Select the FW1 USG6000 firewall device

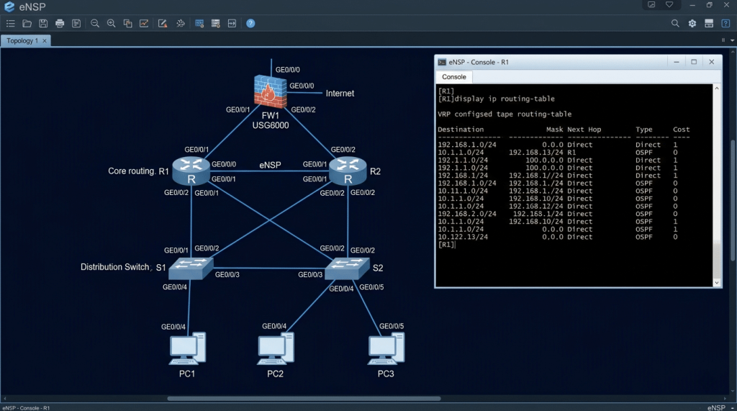pos(271,91)
